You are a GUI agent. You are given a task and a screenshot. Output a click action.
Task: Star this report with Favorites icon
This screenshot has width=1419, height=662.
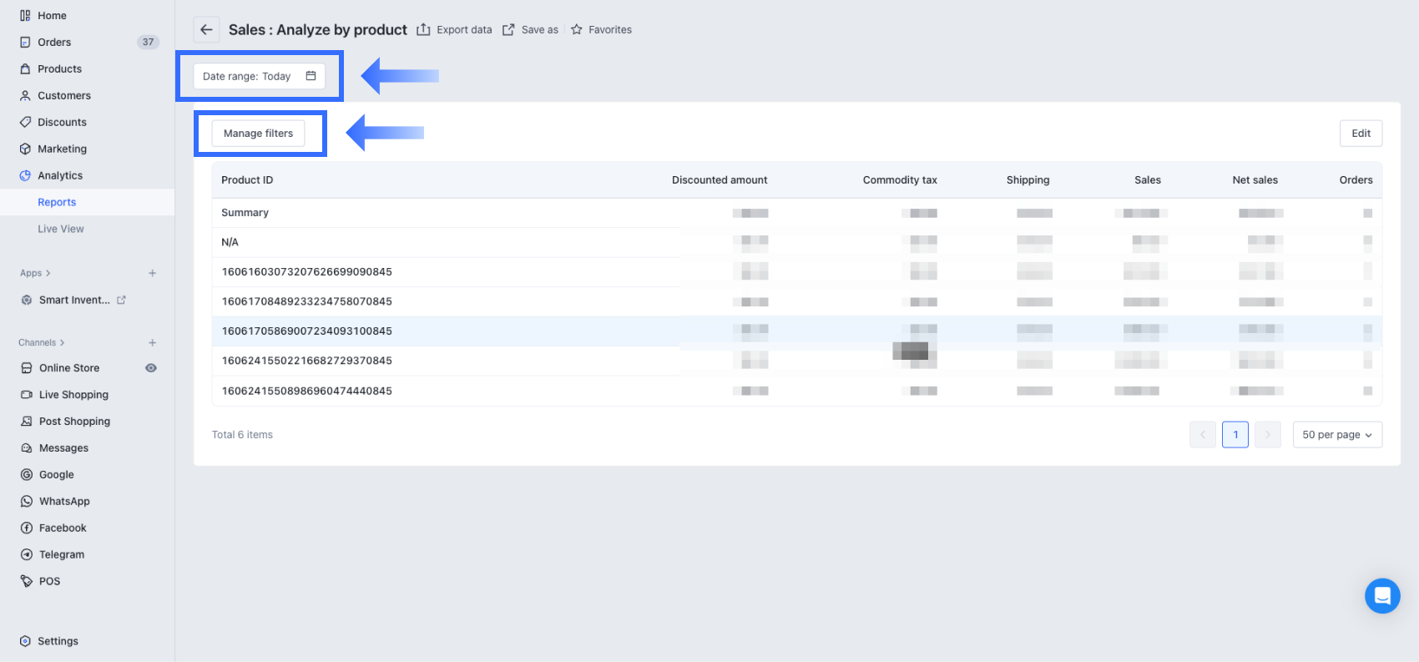pos(576,29)
